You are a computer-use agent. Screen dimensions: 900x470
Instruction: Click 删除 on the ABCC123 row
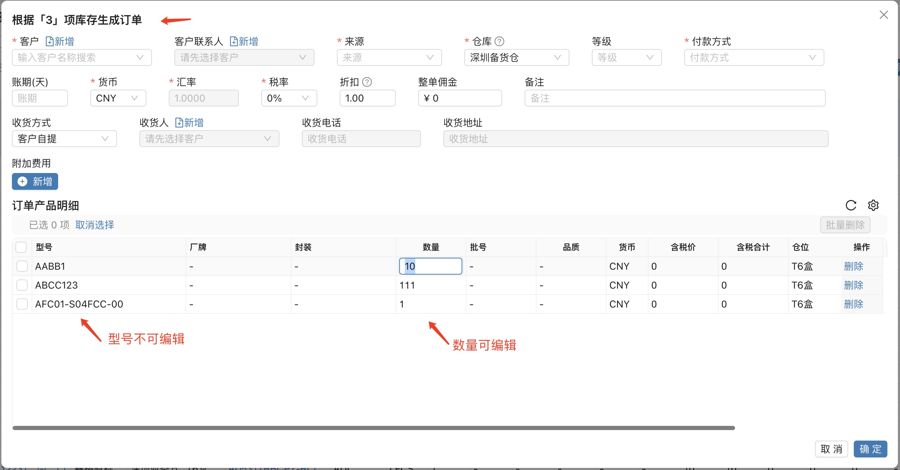854,285
